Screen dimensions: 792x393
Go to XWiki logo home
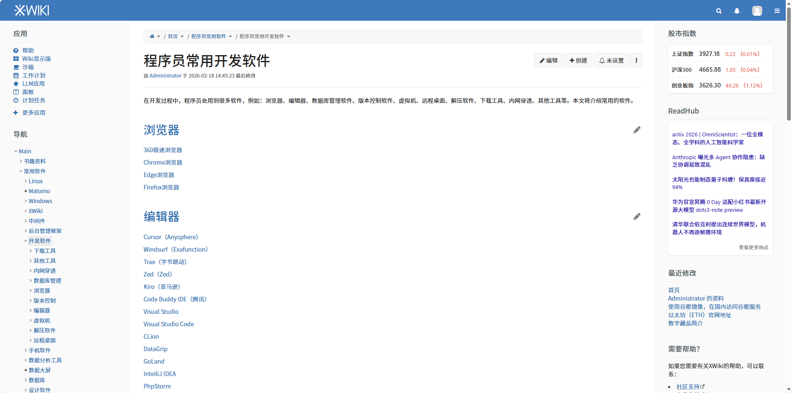pos(32,10)
